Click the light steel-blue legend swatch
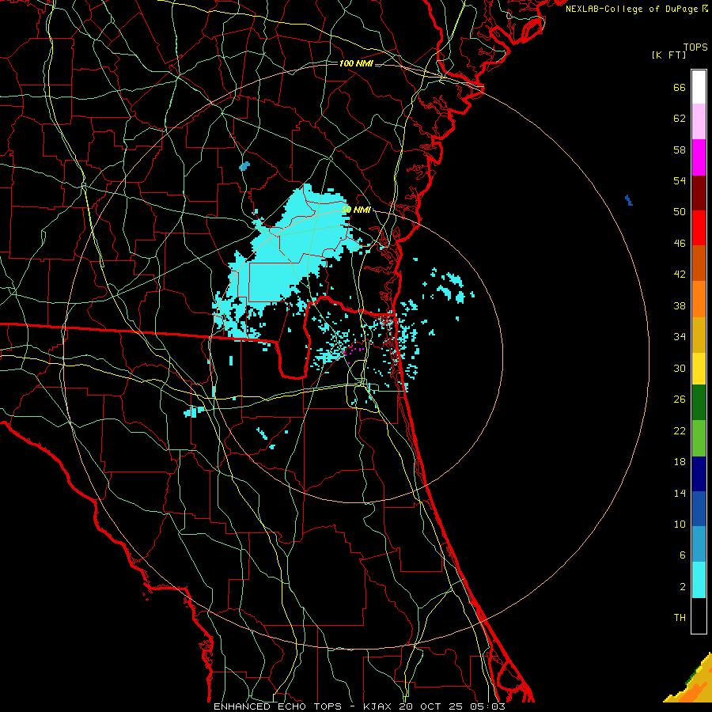The image size is (712, 712). coord(699,544)
